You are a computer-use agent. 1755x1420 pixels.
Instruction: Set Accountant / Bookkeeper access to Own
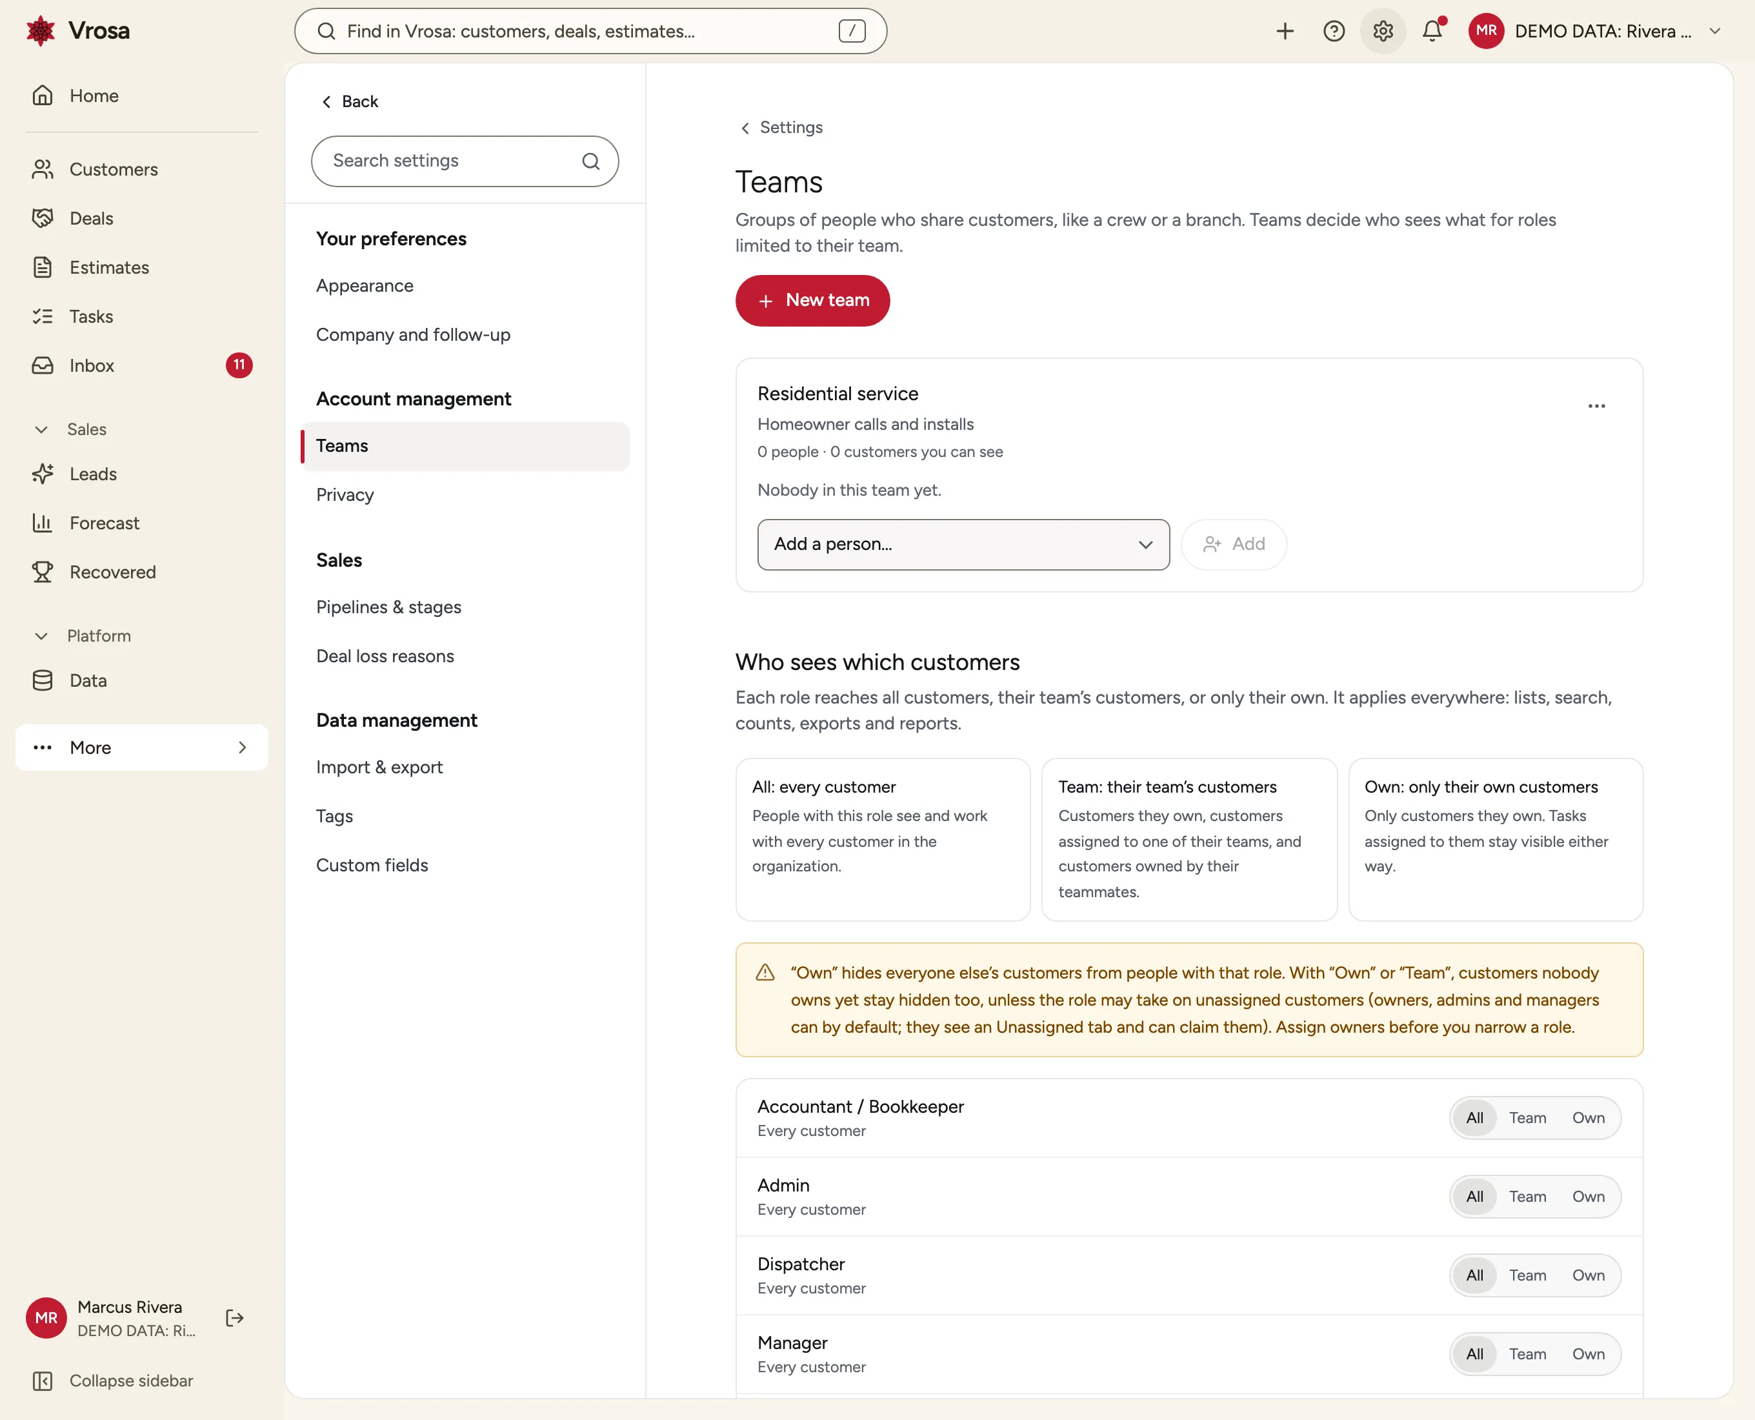pos(1588,1118)
